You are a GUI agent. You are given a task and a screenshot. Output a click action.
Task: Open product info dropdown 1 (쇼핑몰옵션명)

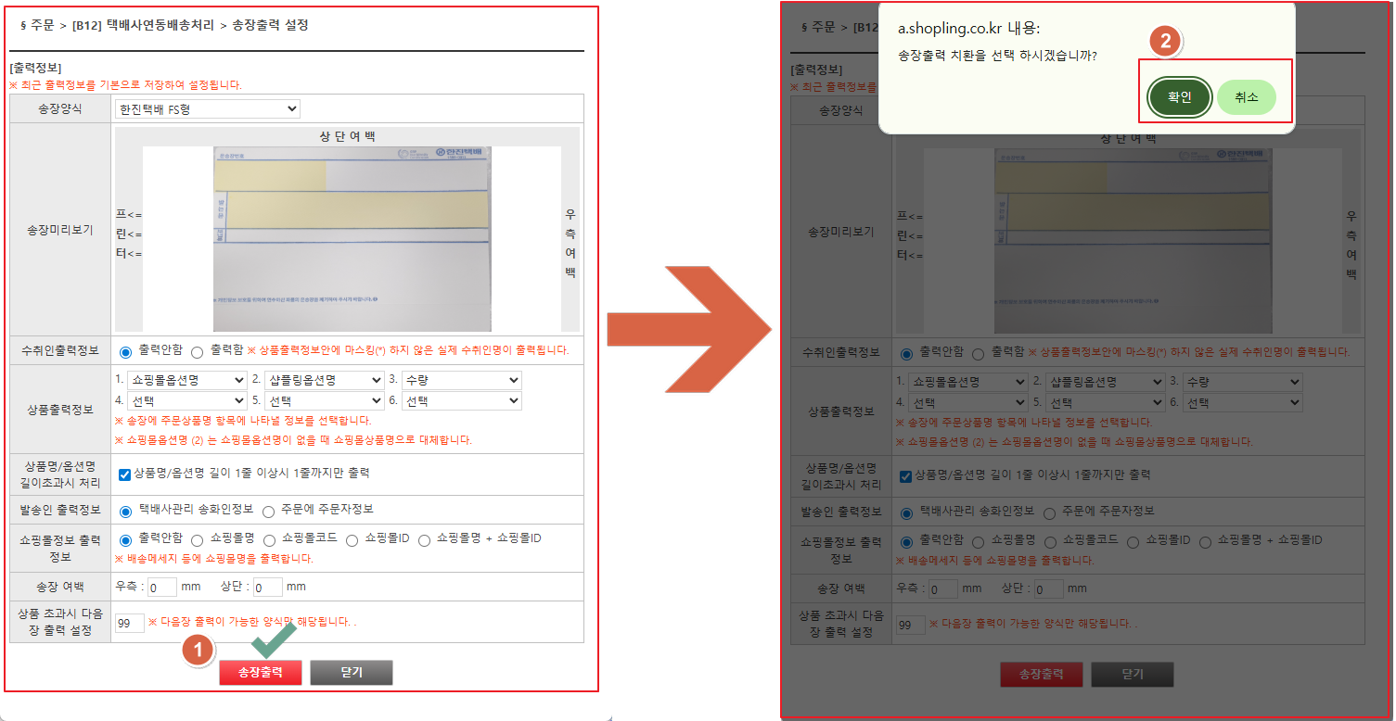click(187, 379)
